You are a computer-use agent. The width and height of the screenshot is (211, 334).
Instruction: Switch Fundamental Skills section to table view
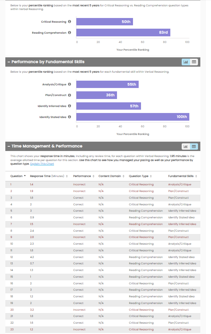[x=194, y=62]
